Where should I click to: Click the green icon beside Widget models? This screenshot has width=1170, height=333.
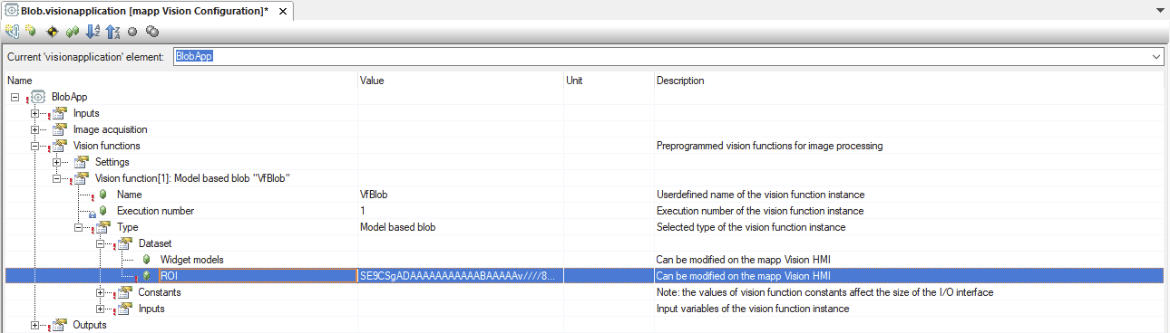147,260
